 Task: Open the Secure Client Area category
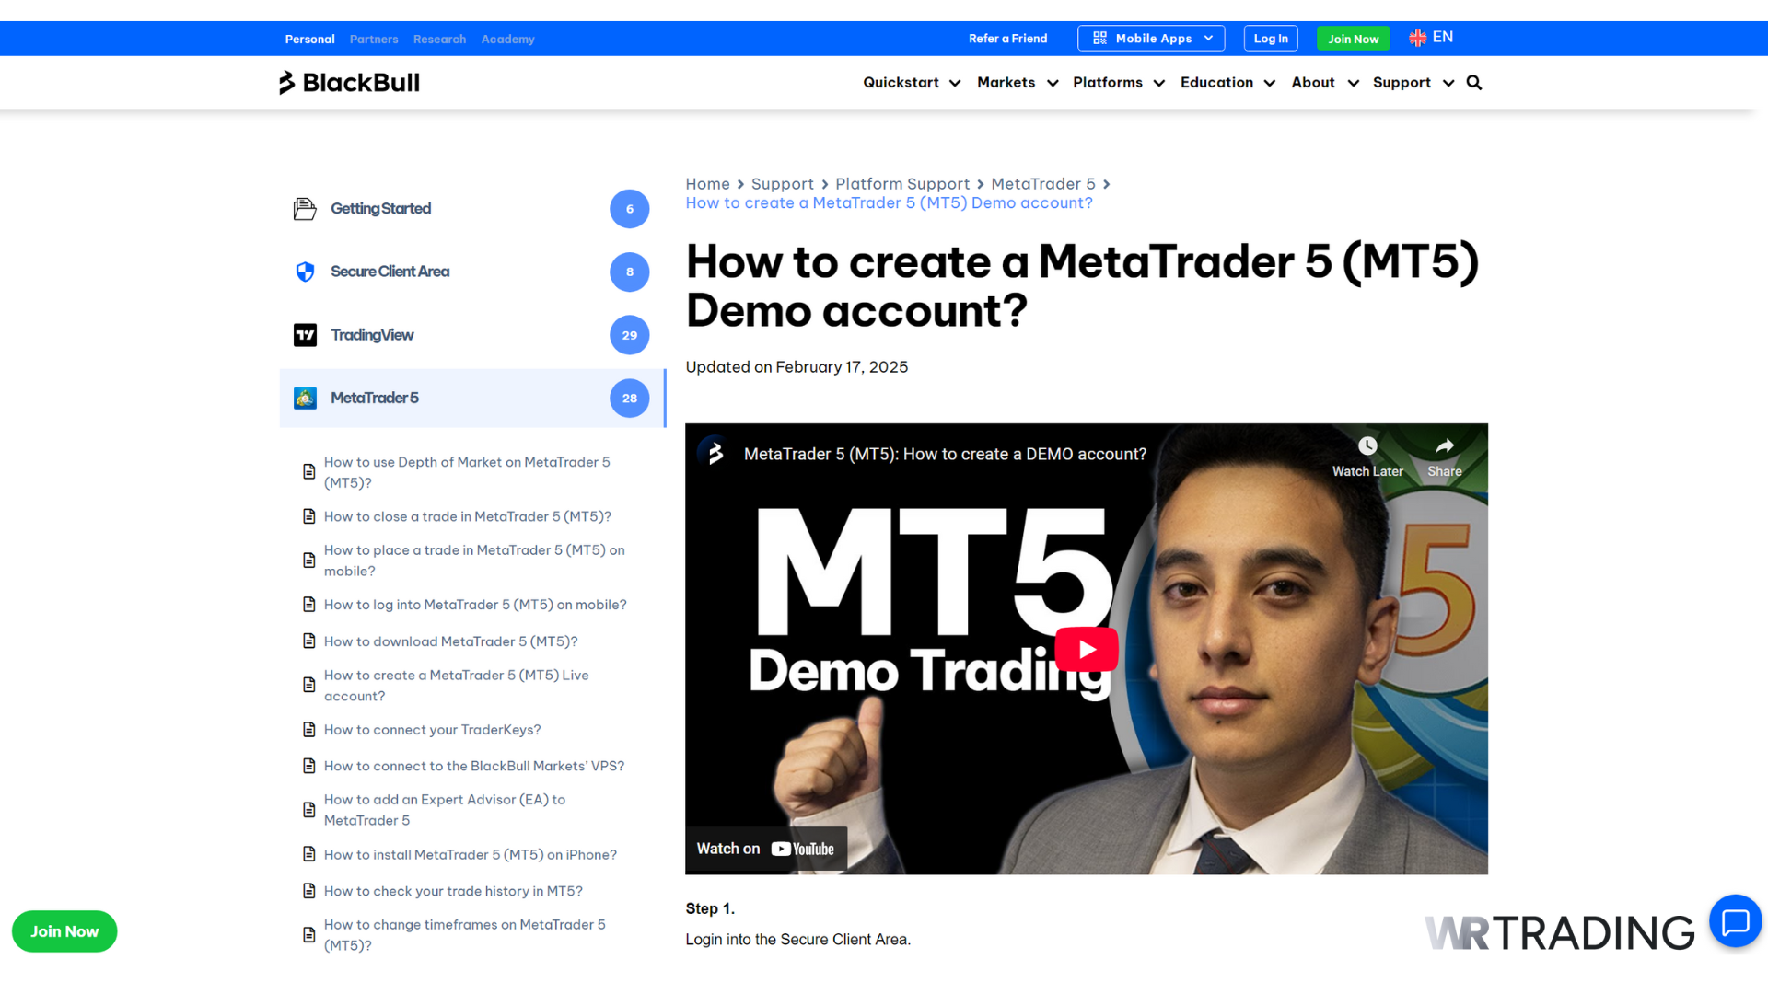[x=390, y=272]
